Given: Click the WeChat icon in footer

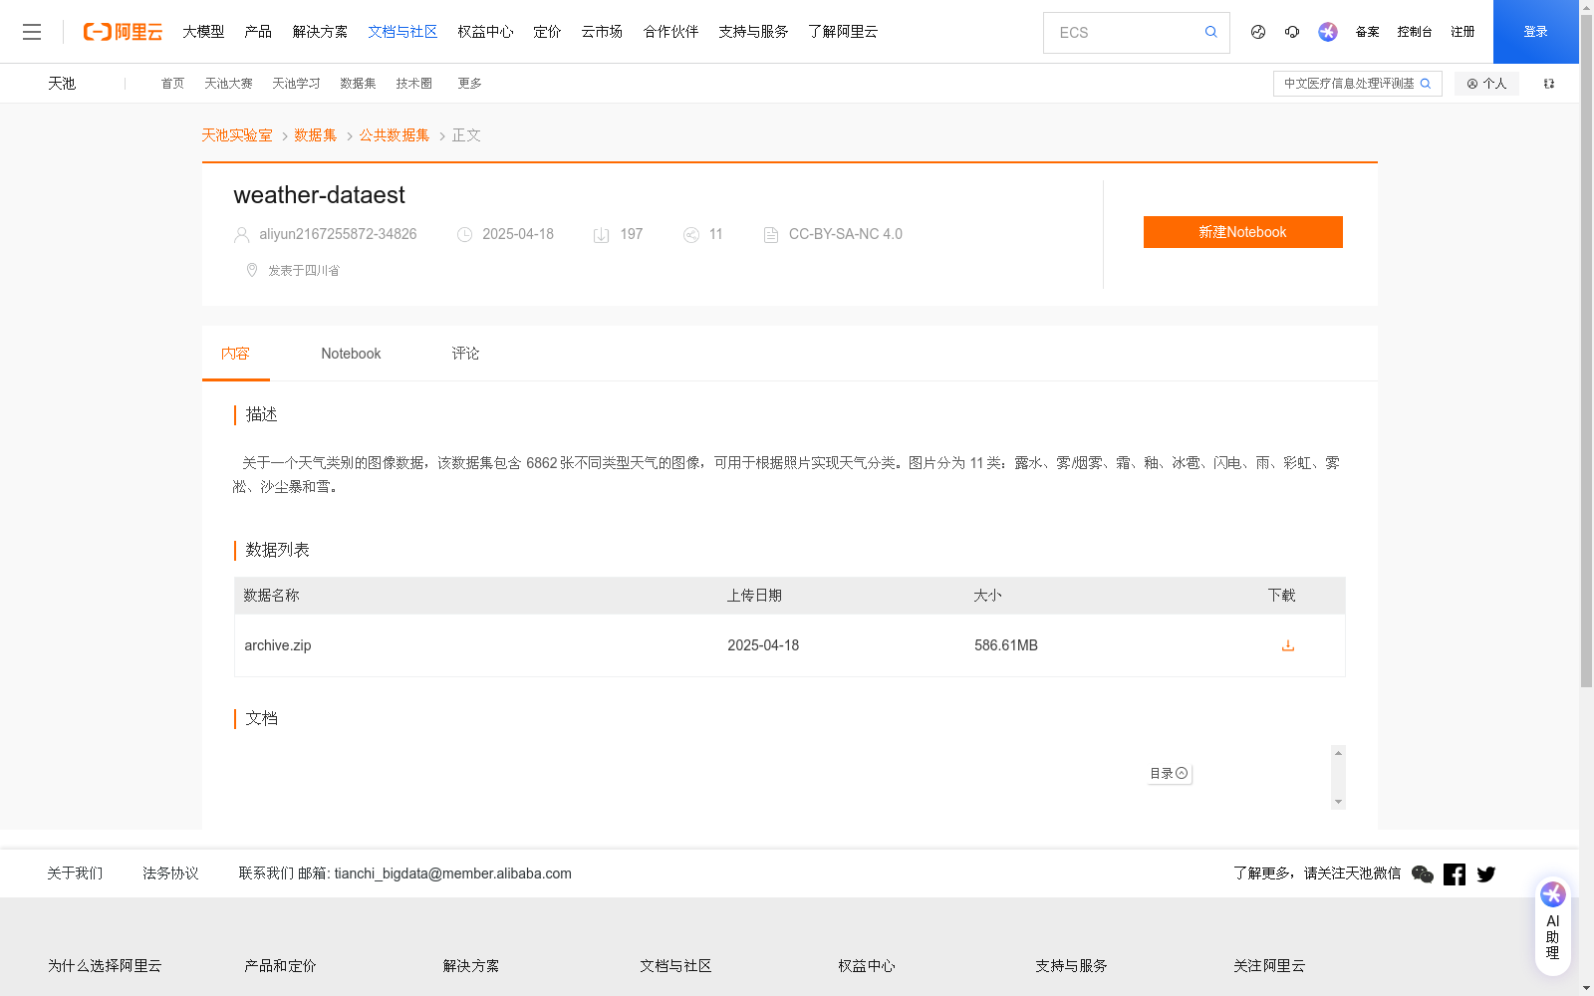Looking at the screenshot, I should (x=1423, y=873).
